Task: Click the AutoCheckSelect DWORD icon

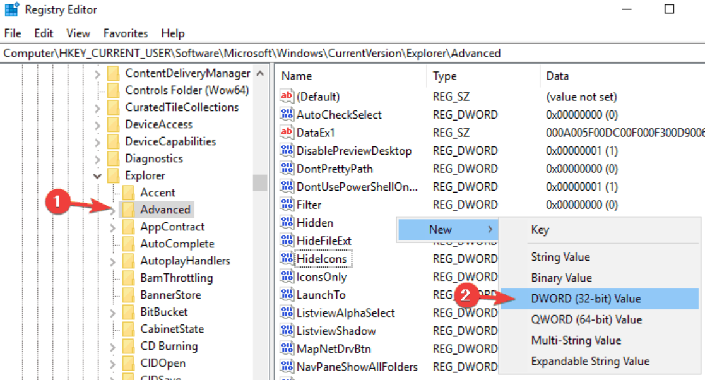Action: [287, 114]
